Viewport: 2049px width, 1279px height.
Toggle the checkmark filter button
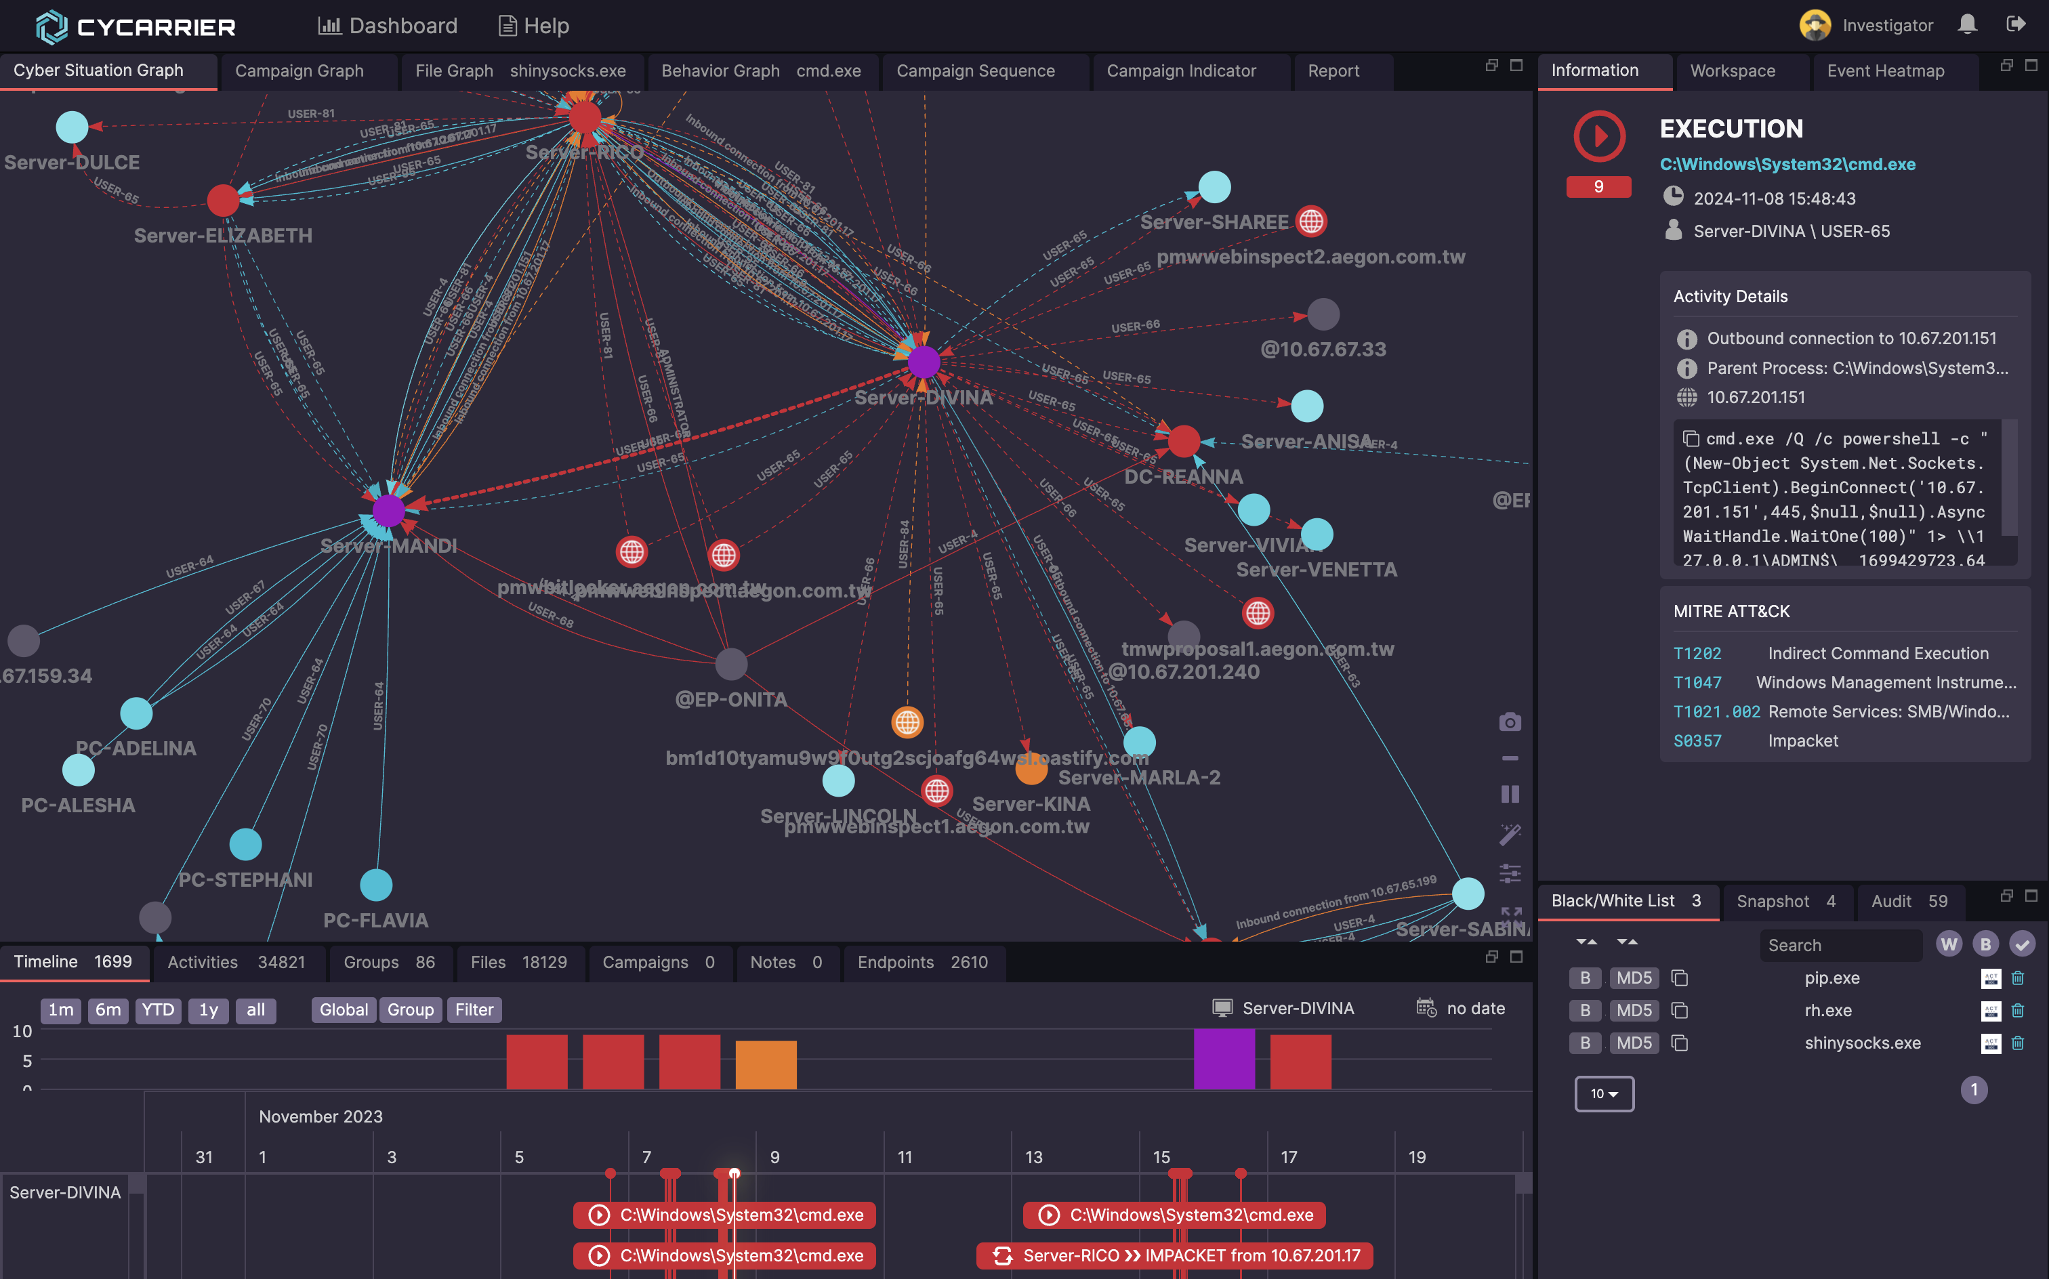click(2022, 944)
